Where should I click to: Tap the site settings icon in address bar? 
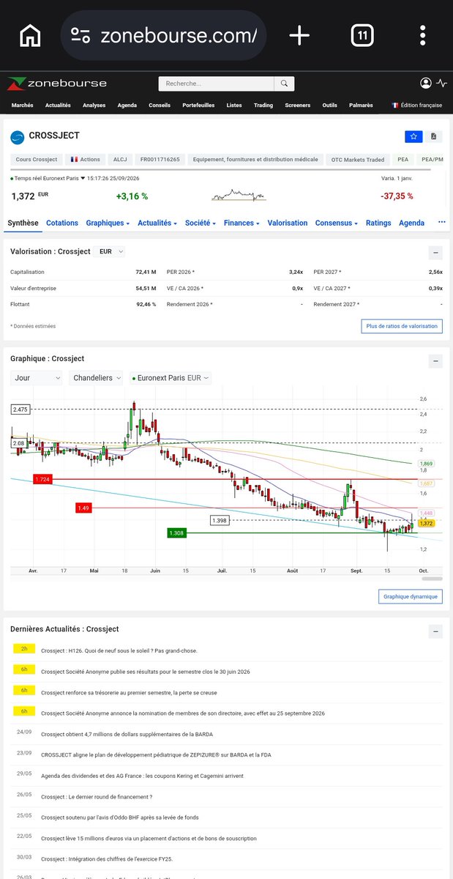80,35
